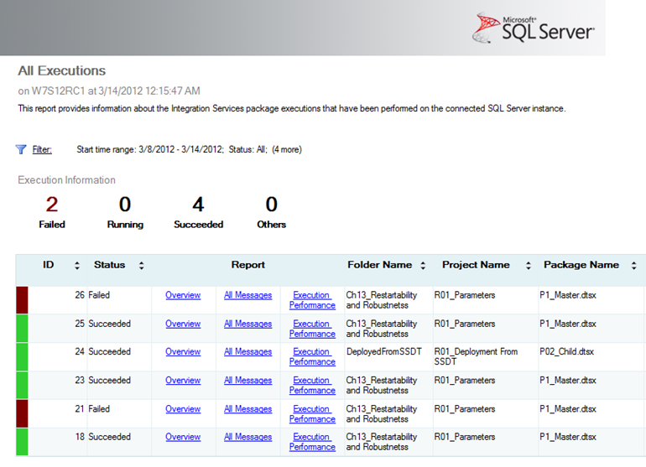646x467 pixels.
Task: Open Overview for failed execution 26
Action: 183,295
